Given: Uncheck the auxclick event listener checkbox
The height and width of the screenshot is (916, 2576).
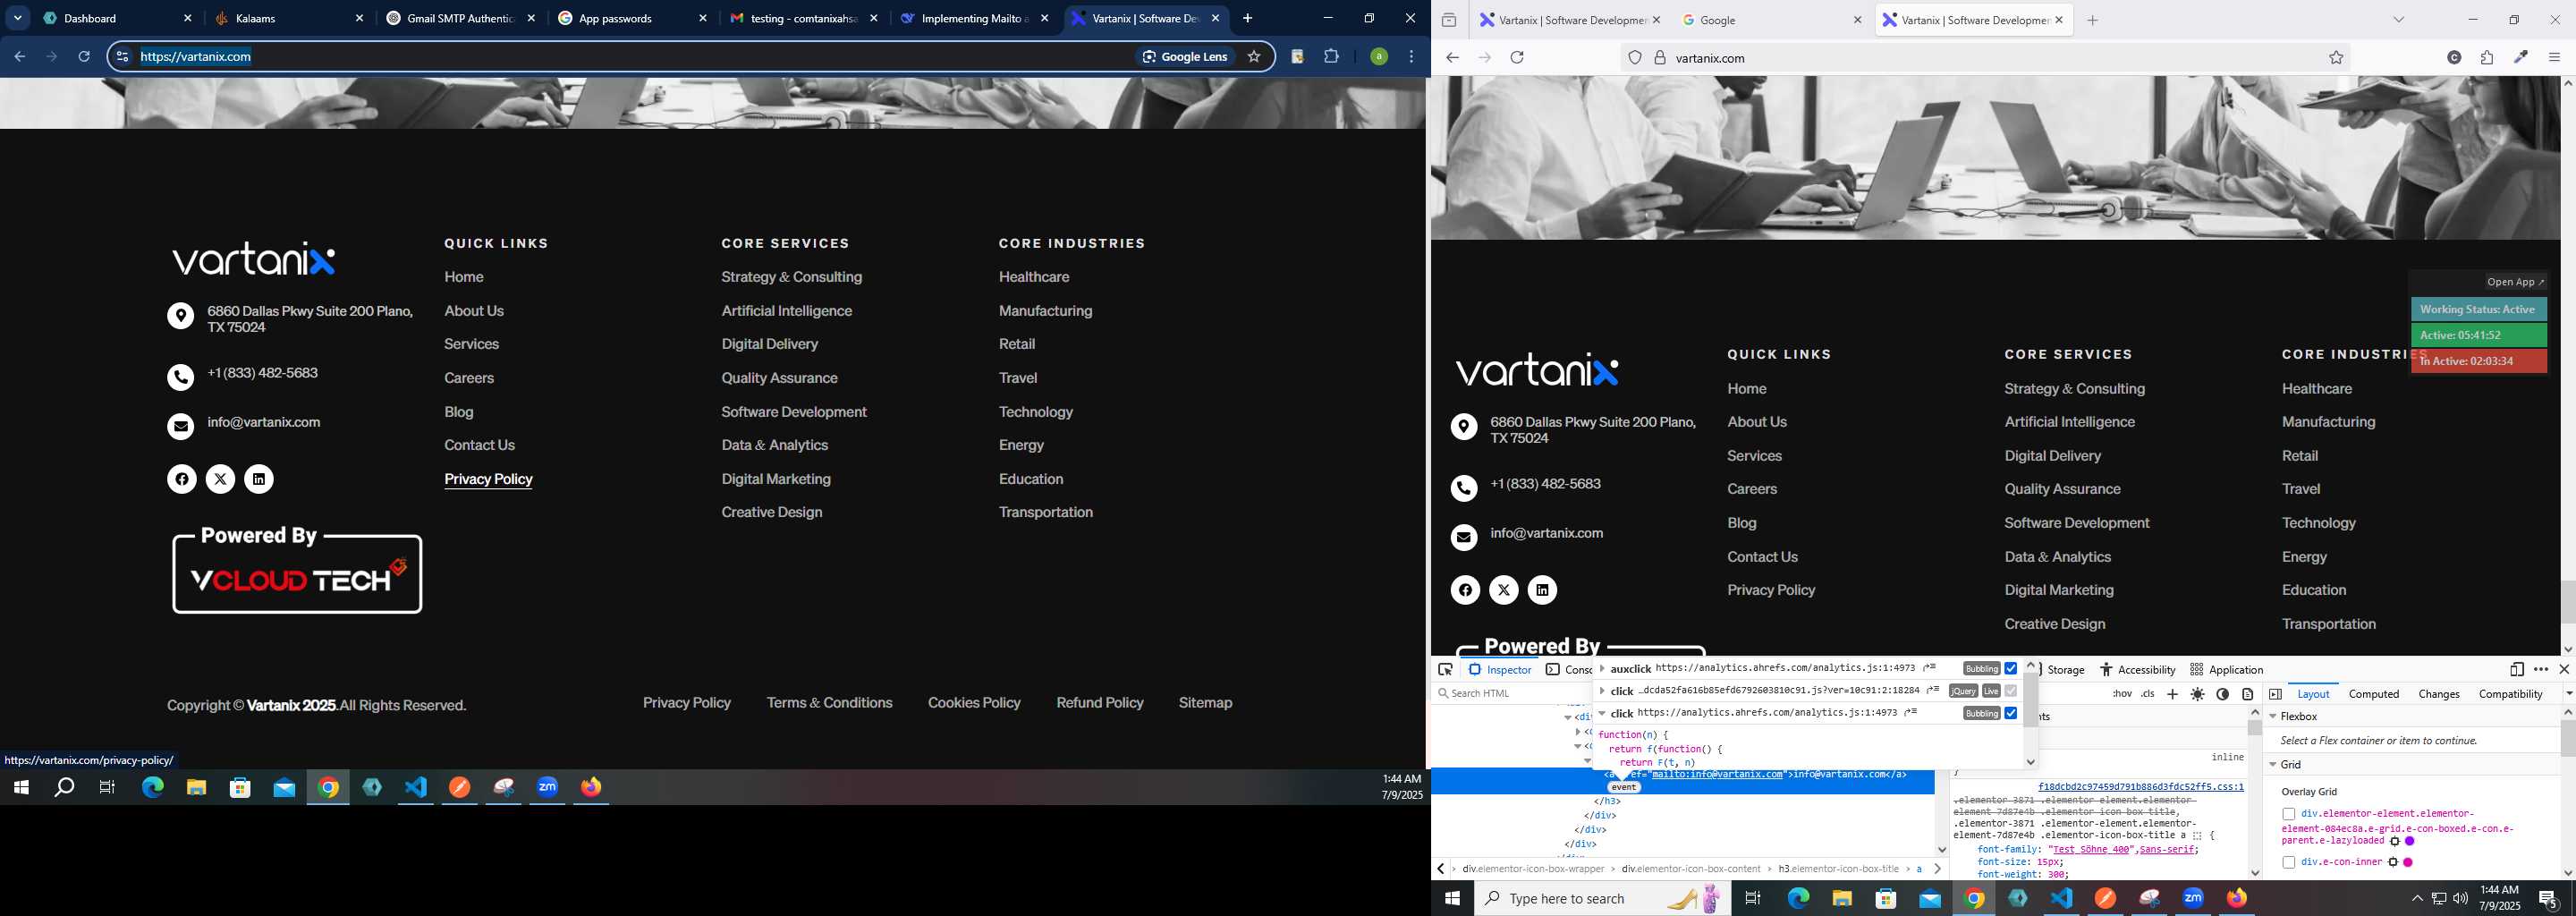Looking at the screenshot, I should pos(2010,668).
